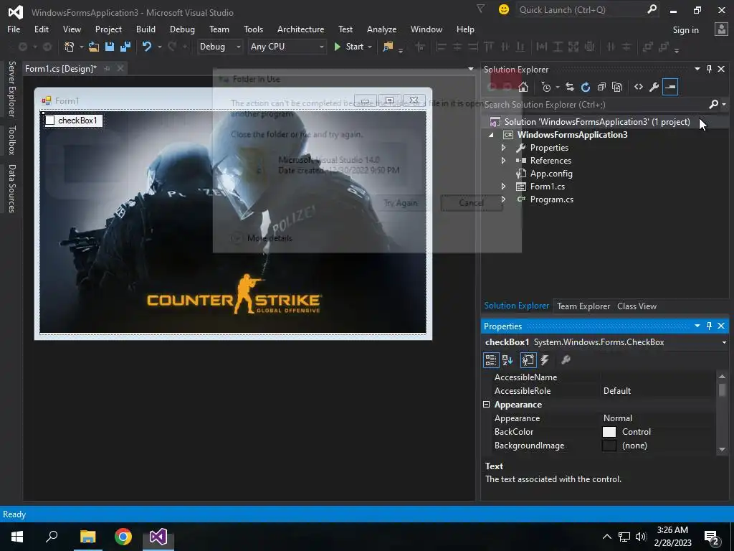Open the Debug configuration dropdown
The image size is (734, 551).
coord(238,47)
